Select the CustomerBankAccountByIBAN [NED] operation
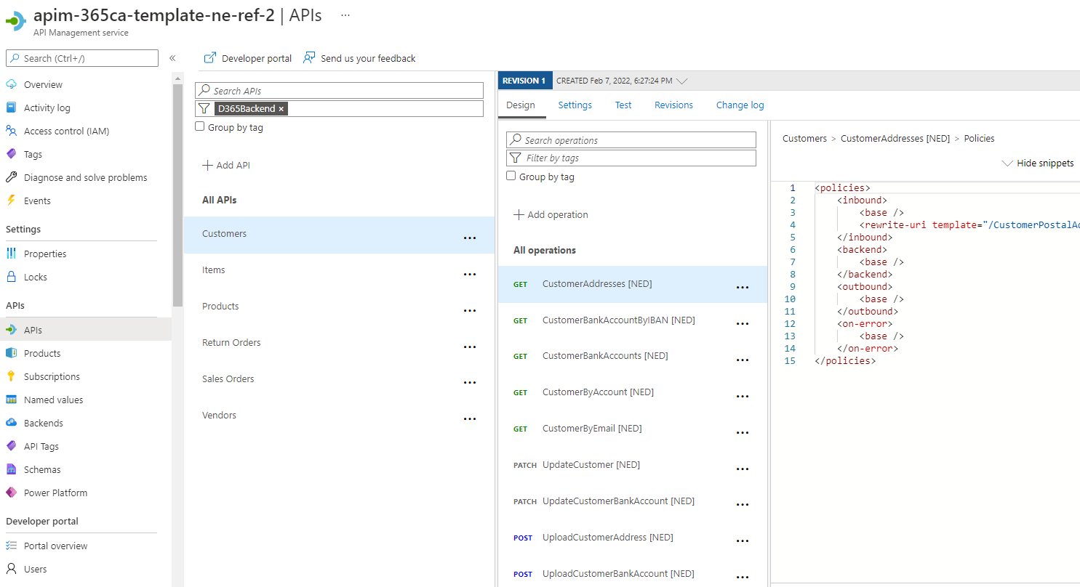The height and width of the screenshot is (587, 1080). coord(632,320)
